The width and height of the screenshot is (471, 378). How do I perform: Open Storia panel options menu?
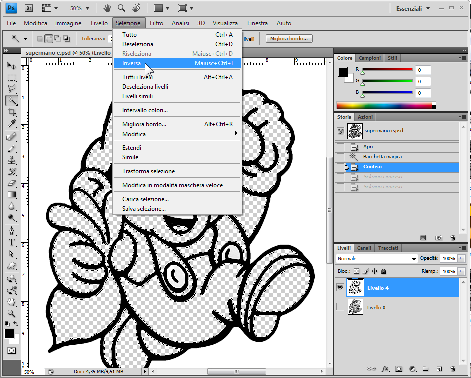tap(462, 117)
